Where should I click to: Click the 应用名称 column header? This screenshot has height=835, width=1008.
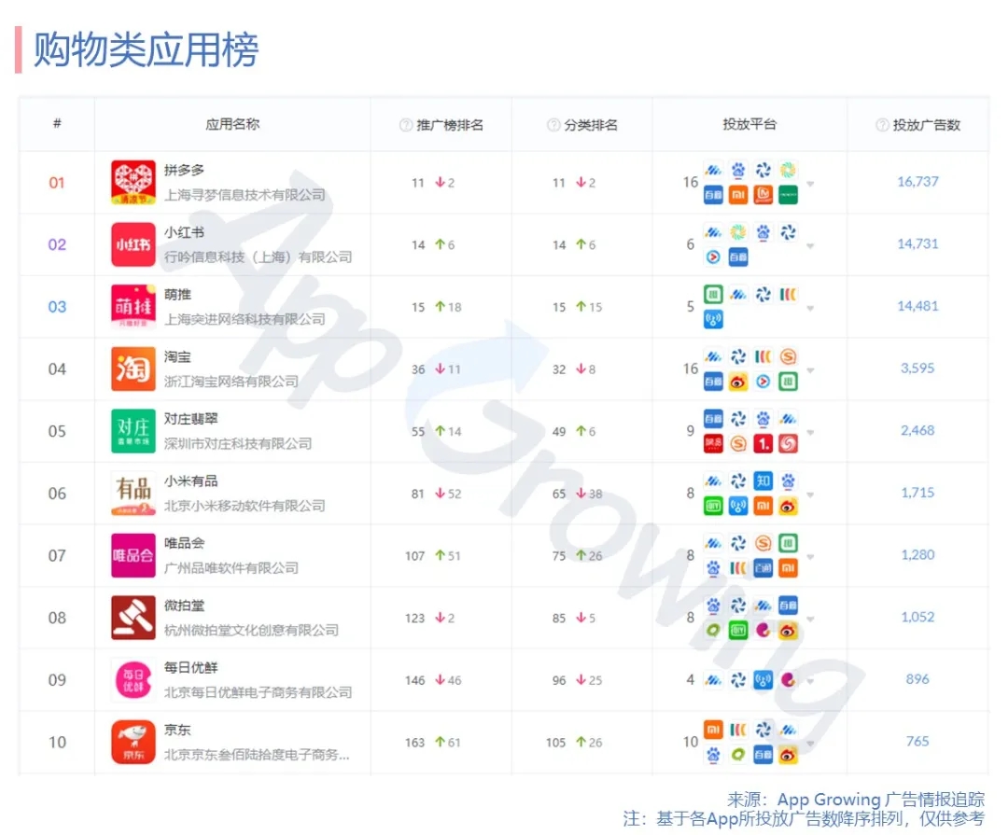pyautogui.click(x=232, y=124)
